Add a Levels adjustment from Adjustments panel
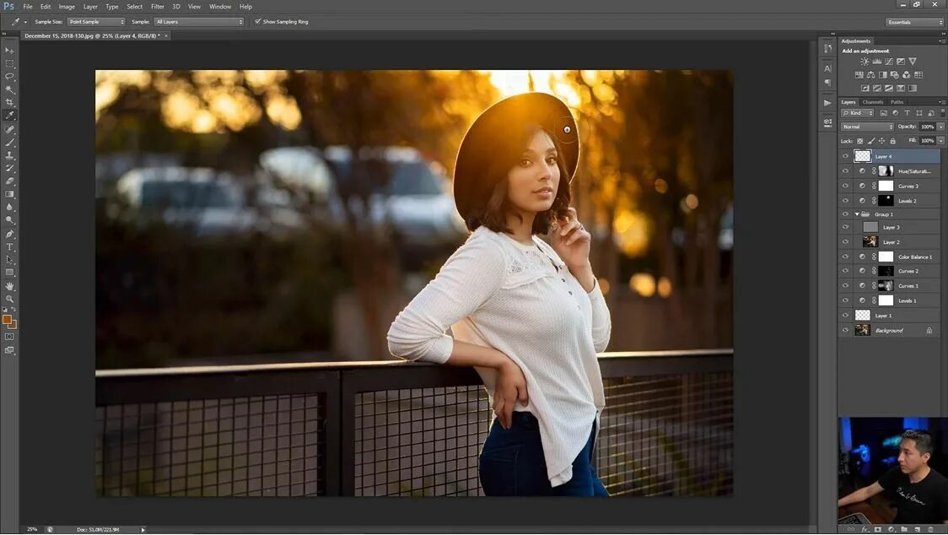Viewport: 948px width, 535px height. (x=876, y=62)
